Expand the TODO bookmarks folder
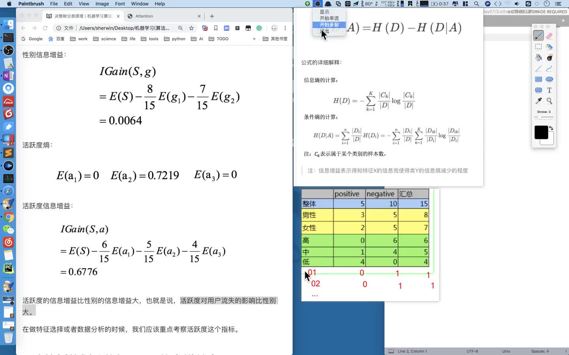The width and height of the screenshot is (569, 355). [218, 39]
